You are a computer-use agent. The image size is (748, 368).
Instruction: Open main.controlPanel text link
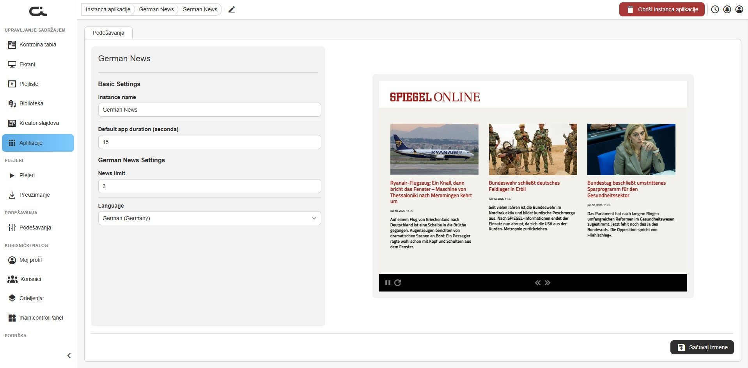pos(41,318)
